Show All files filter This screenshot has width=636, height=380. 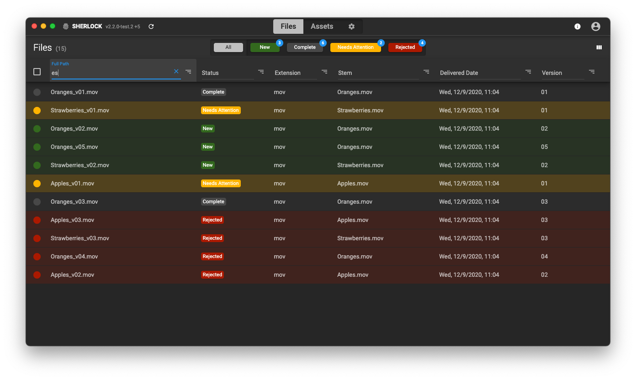(228, 47)
